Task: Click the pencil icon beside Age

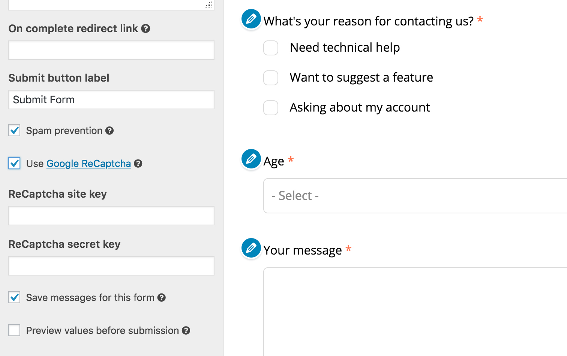Action: click(x=251, y=159)
